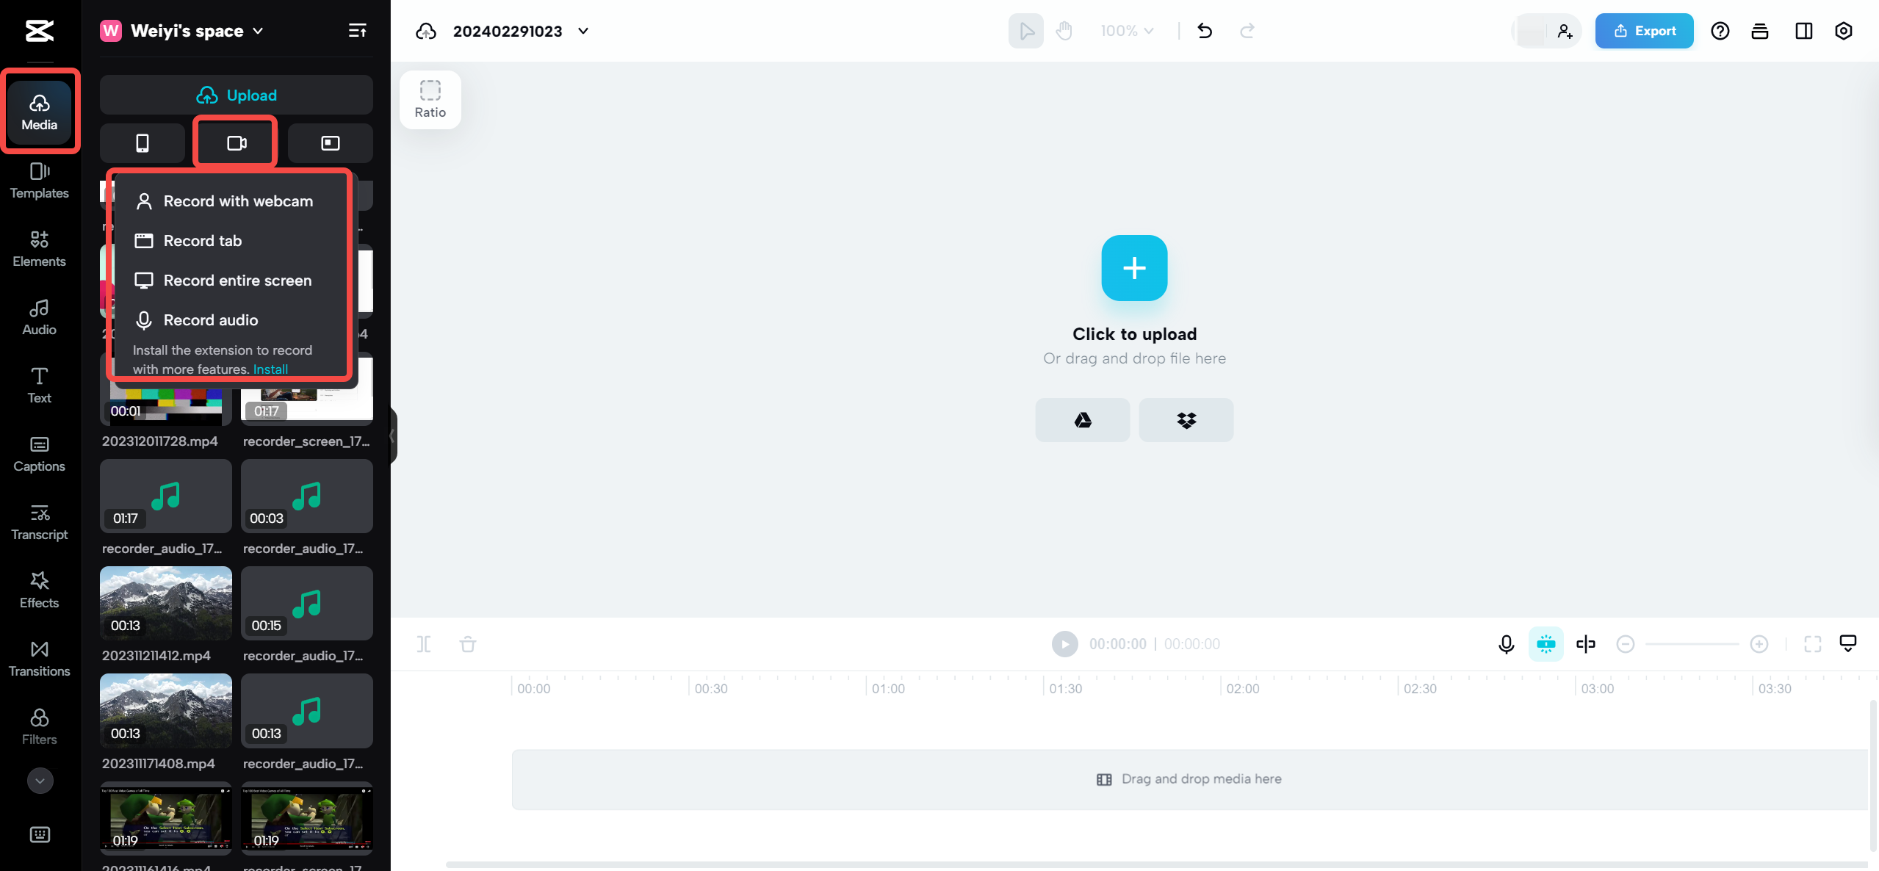This screenshot has height=871, width=1879.
Task: Select the Text panel
Action: [x=38, y=383]
